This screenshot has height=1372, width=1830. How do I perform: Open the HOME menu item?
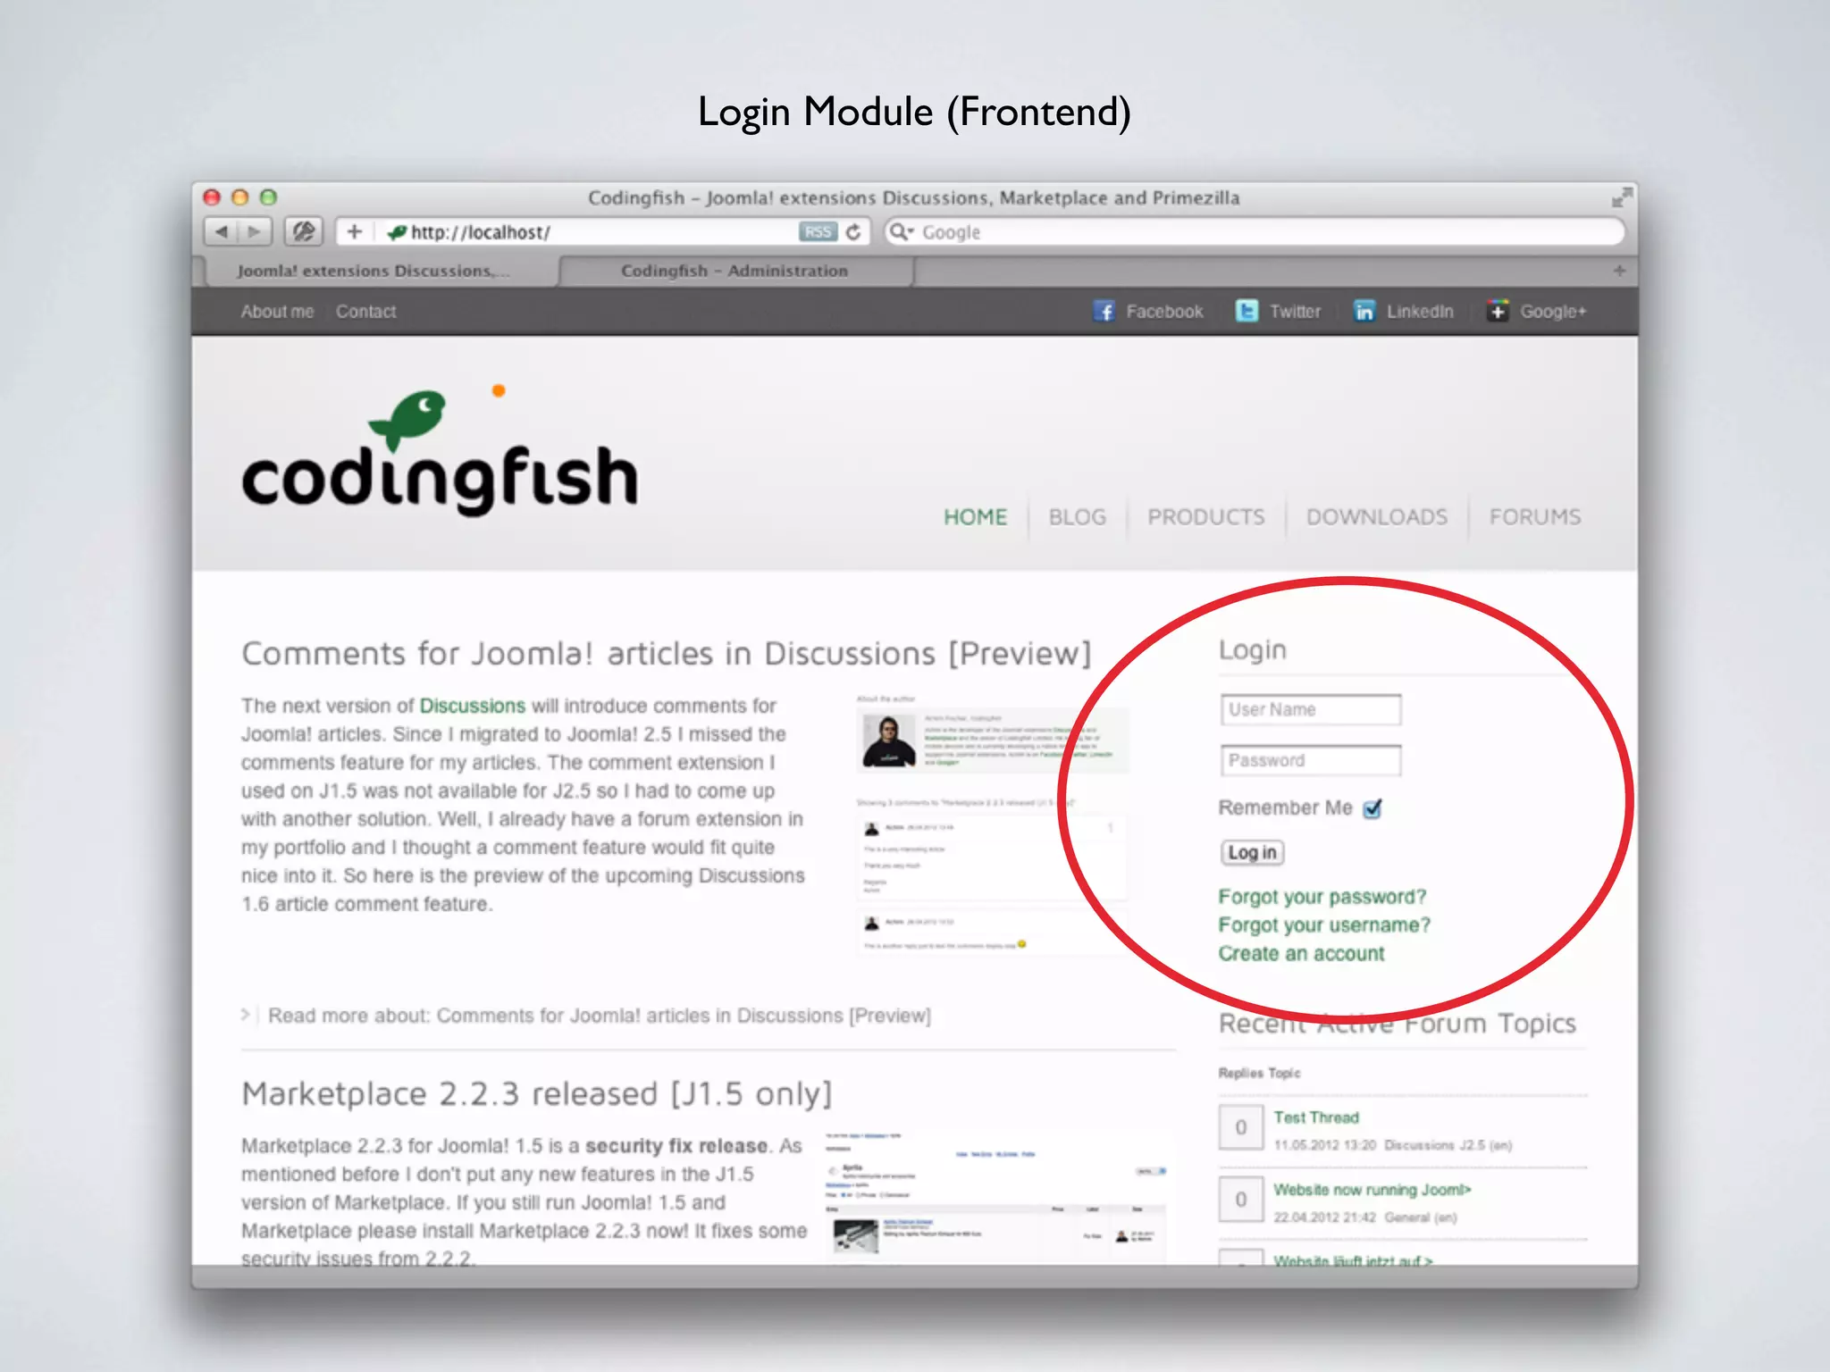(x=975, y=517)
